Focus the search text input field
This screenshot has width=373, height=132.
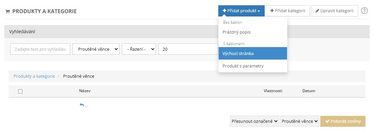40,49
